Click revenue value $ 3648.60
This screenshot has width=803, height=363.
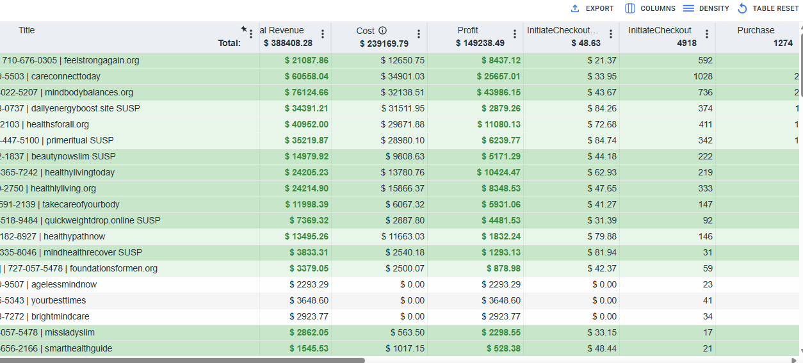[x=309, y=300]
